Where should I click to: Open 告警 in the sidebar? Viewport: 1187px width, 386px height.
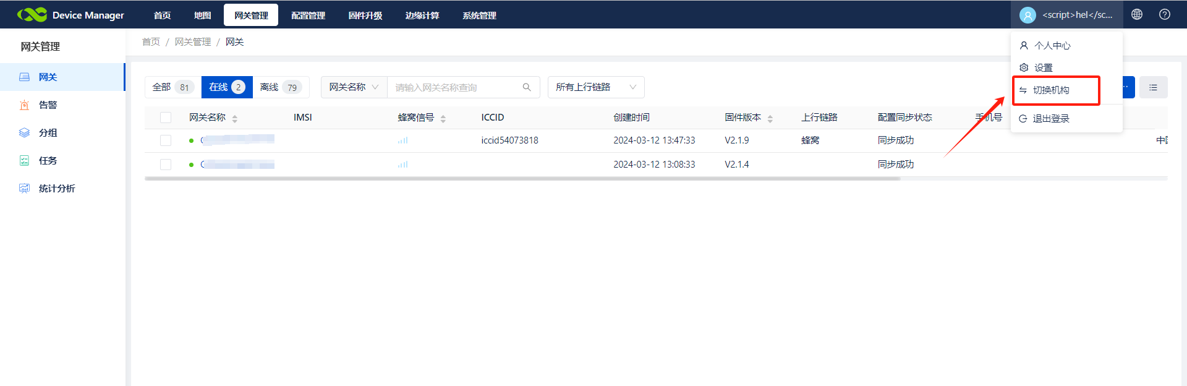tap(62, 105)
